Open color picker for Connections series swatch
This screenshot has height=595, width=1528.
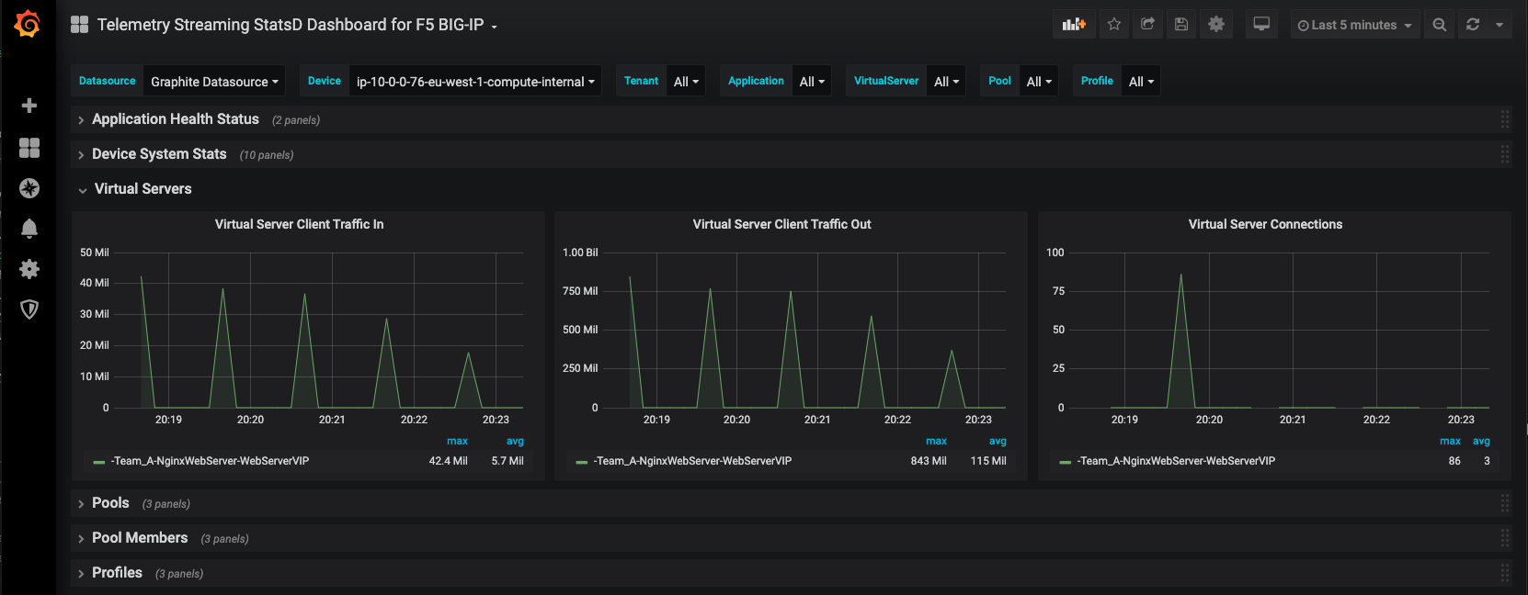[x=1066, y=462]
